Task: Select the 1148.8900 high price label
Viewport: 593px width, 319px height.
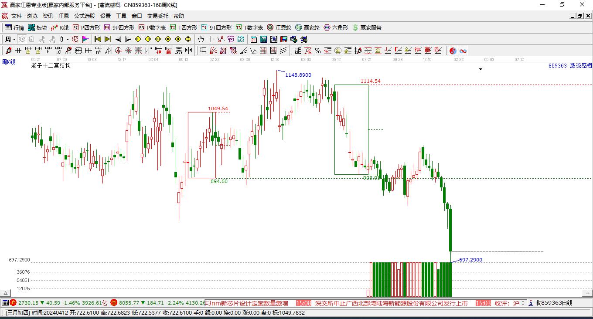Action: click(x=298, y=75)
